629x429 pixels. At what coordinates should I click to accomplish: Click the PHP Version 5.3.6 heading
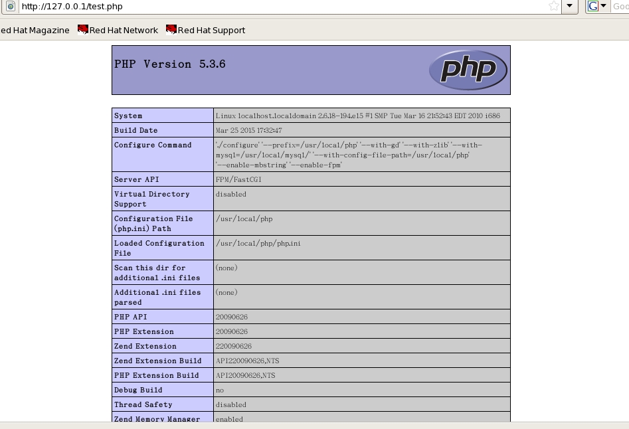coord(169,64)
